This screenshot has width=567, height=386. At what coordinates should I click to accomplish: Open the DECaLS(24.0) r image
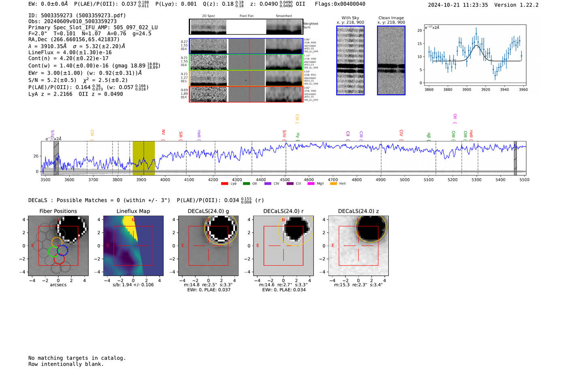click(x=283, y=245)
